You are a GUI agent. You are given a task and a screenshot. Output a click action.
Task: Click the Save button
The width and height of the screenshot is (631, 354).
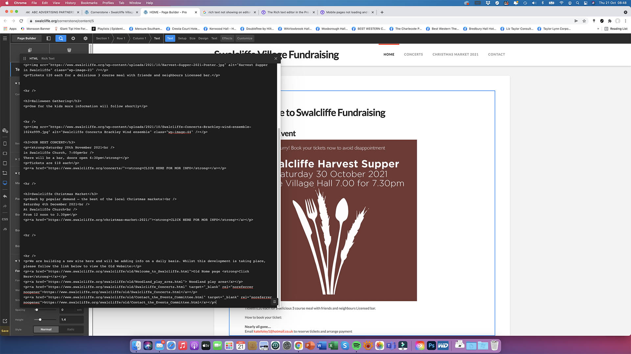[5, 331]
